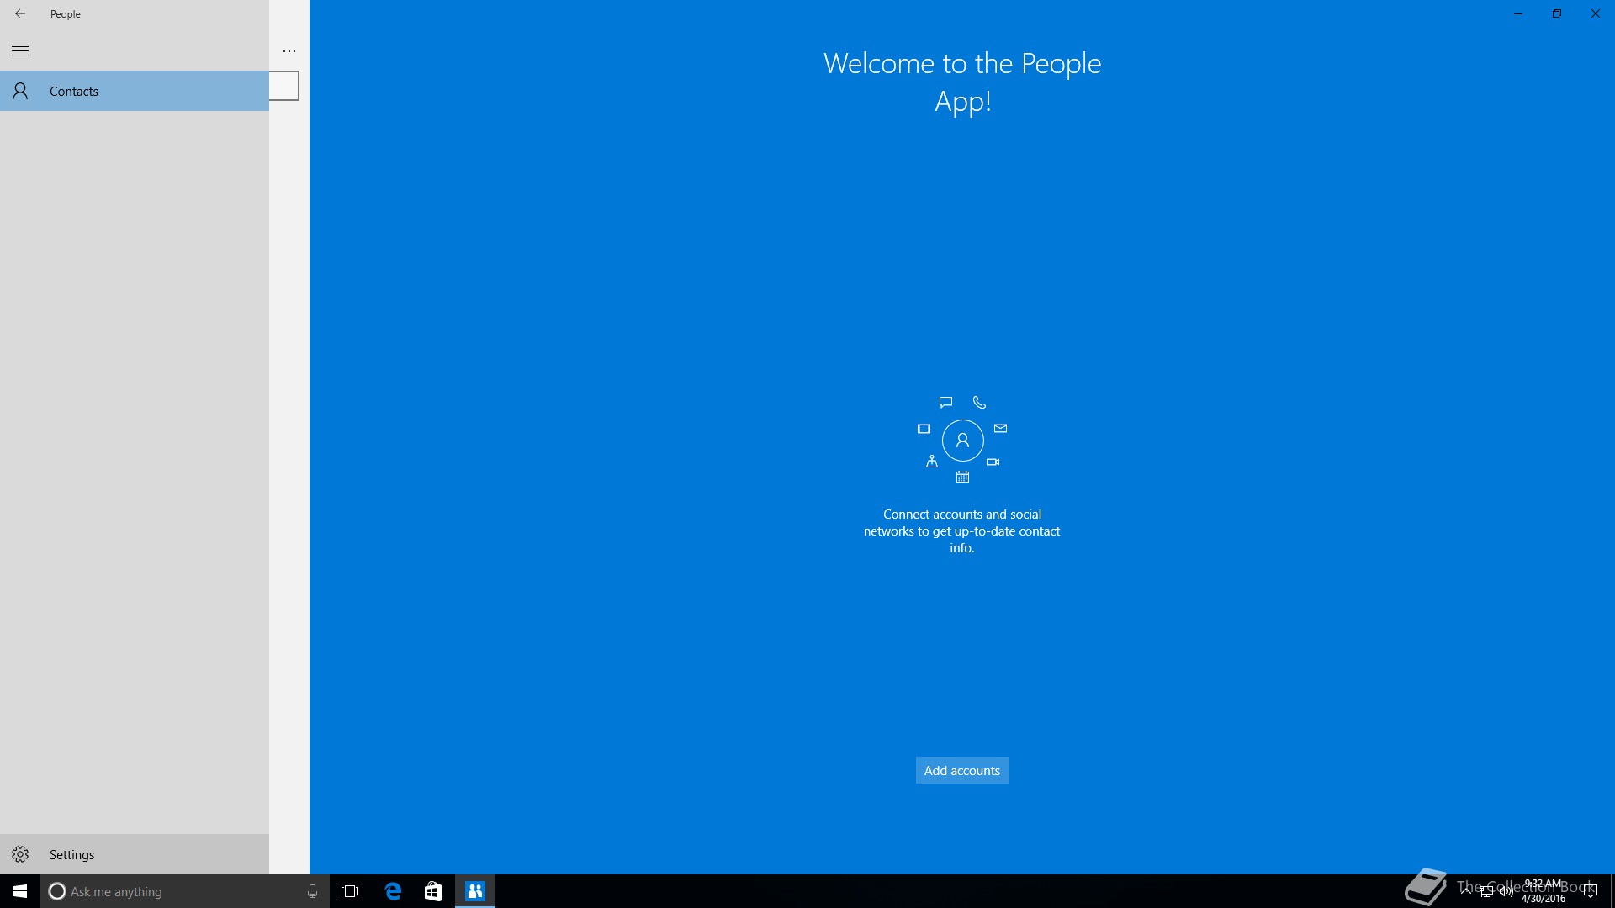Click the volume icon in system tray
Image resolution: width=1615 pixels, height=908 pixels.
[1506, 891]
